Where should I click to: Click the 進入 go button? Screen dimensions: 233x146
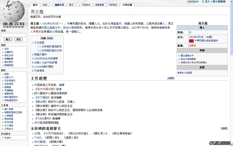[8, 39]
